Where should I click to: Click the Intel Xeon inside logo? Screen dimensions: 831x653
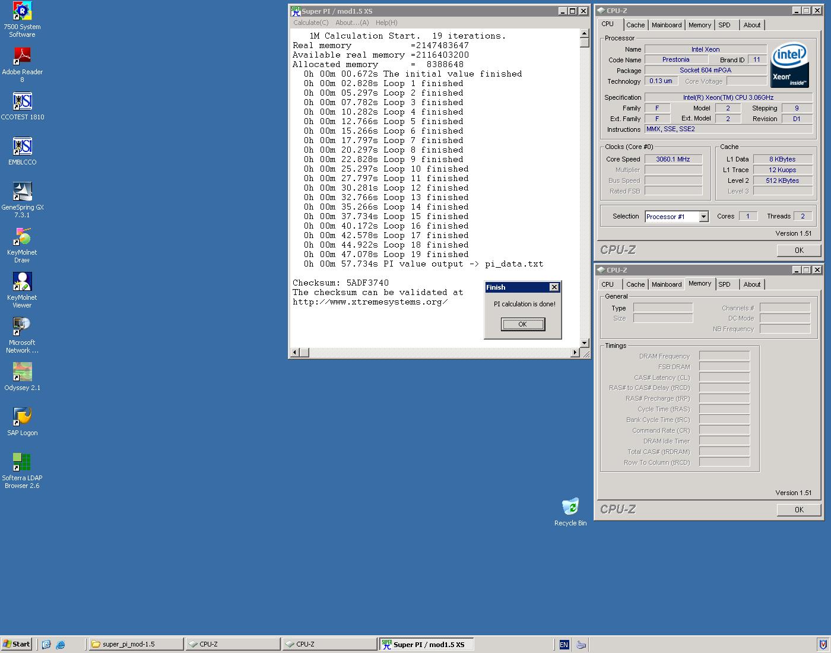tap(790, 64)
